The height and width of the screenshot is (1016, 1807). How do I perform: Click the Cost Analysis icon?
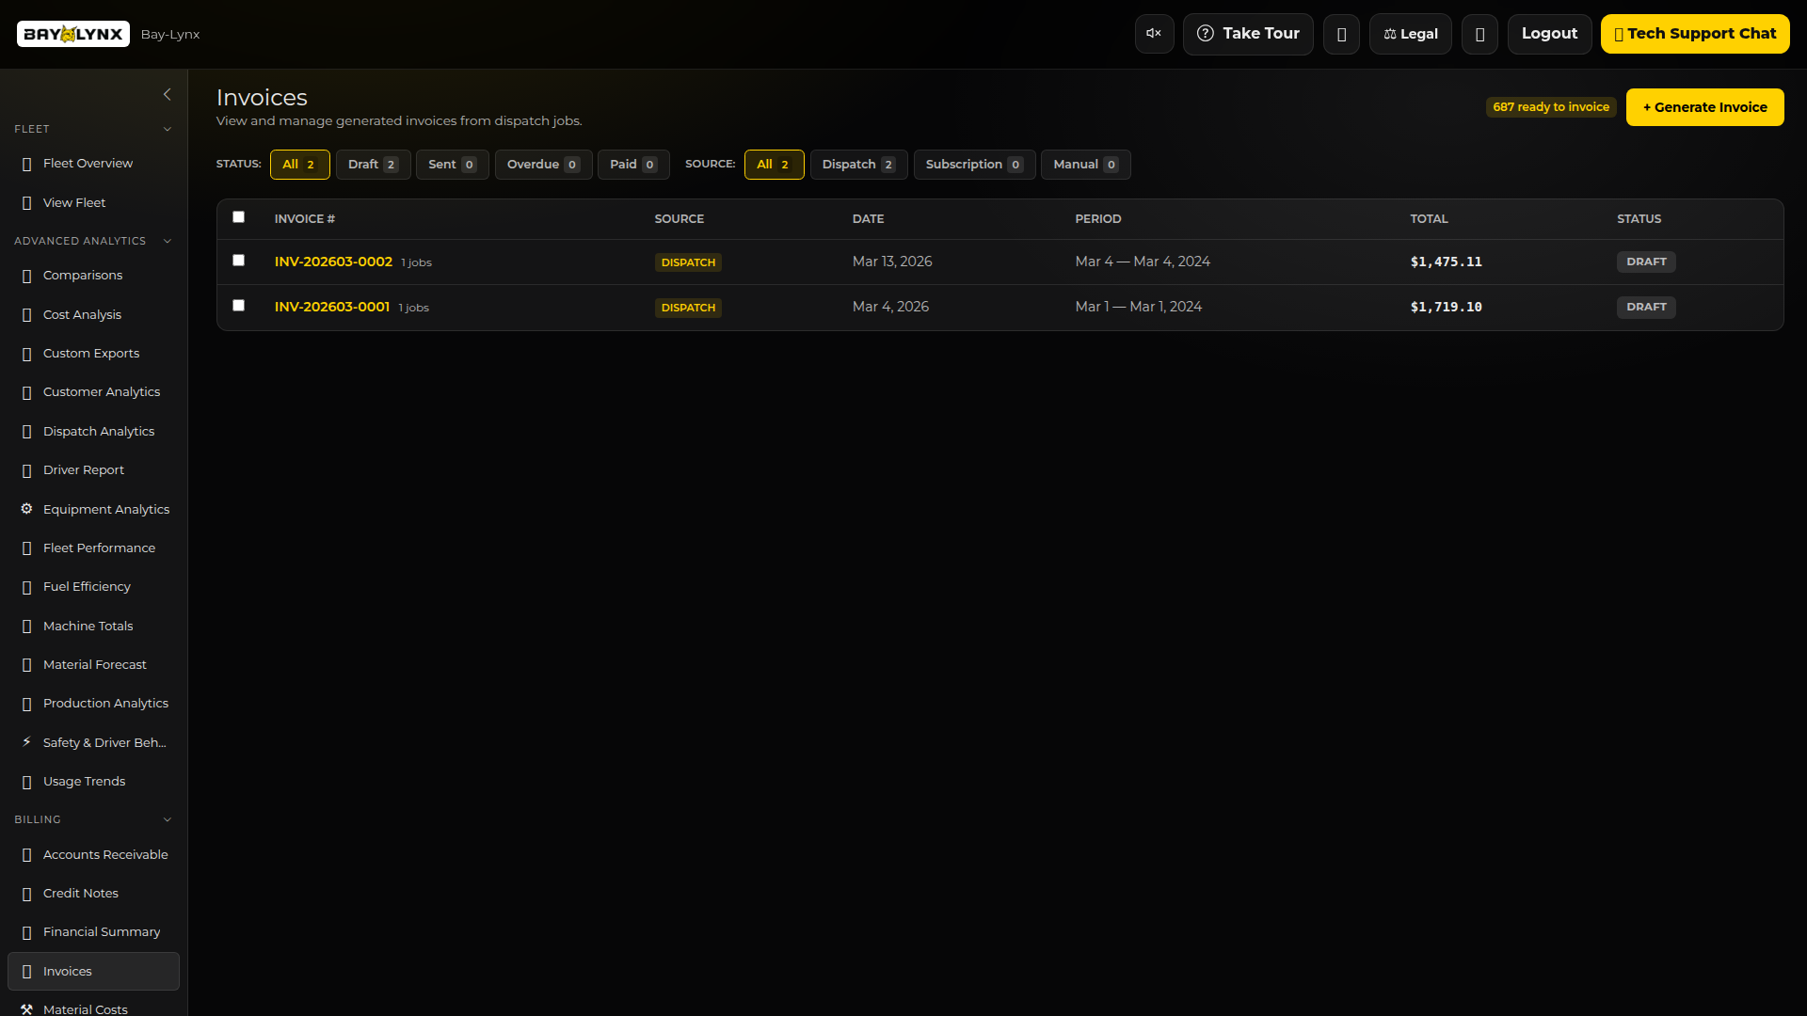[x=26, y=315]
